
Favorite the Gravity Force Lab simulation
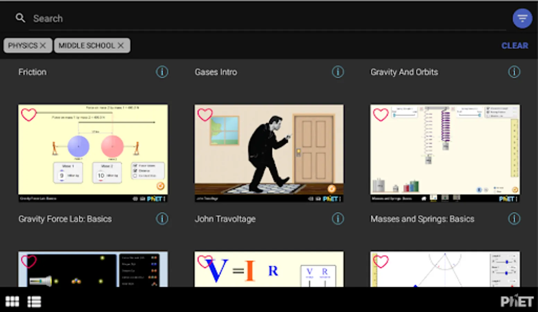[x=29, y=114]
